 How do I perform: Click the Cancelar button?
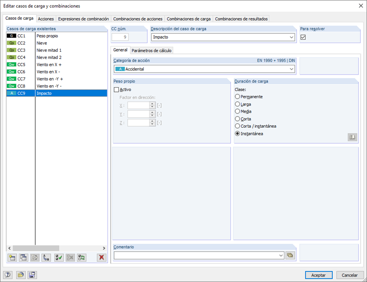pos(350,275)
